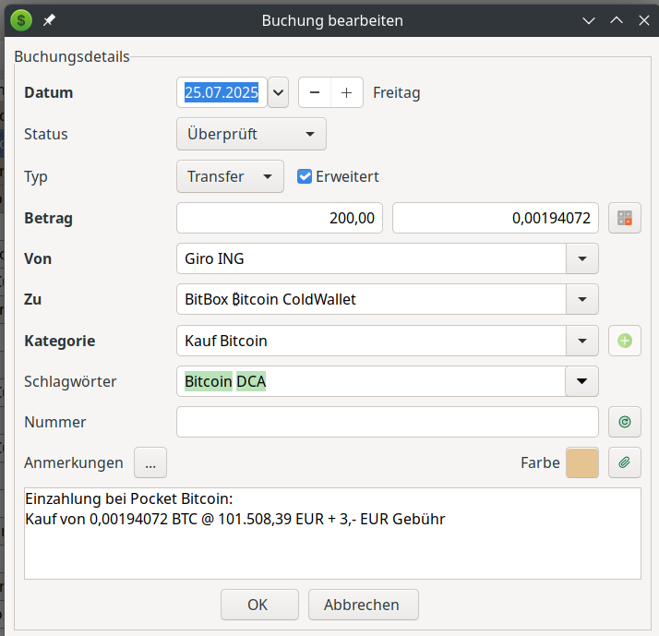
Task: Open the Anmerkungen ellipsis button
Action: (150, 462)
